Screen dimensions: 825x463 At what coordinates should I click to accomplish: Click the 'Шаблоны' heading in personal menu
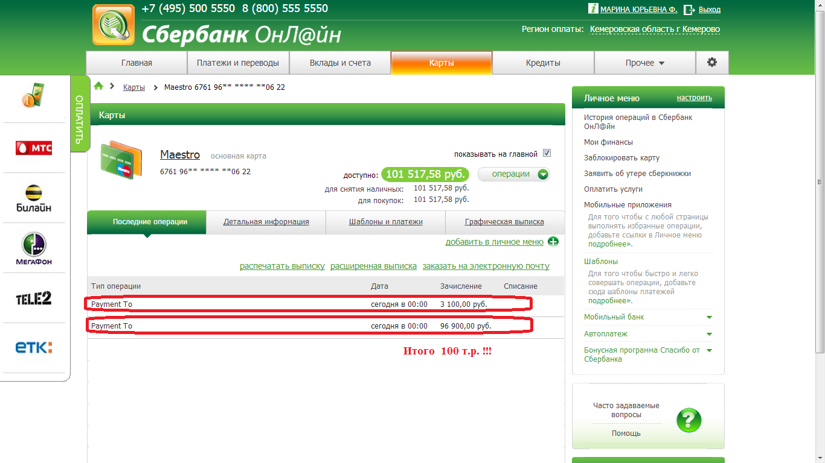[x=601, y=262]
